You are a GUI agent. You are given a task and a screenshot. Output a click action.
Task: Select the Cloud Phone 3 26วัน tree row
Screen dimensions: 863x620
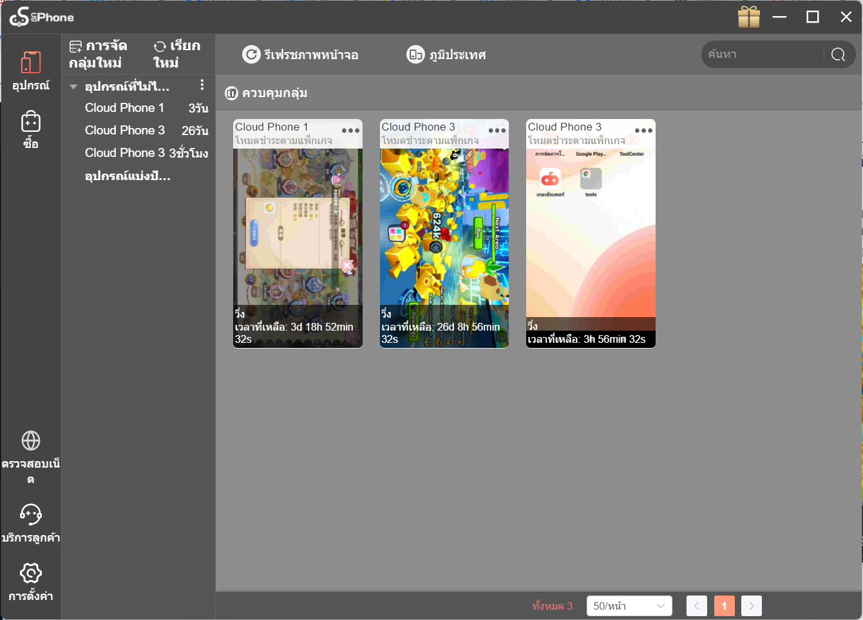[x=147, y=131]
